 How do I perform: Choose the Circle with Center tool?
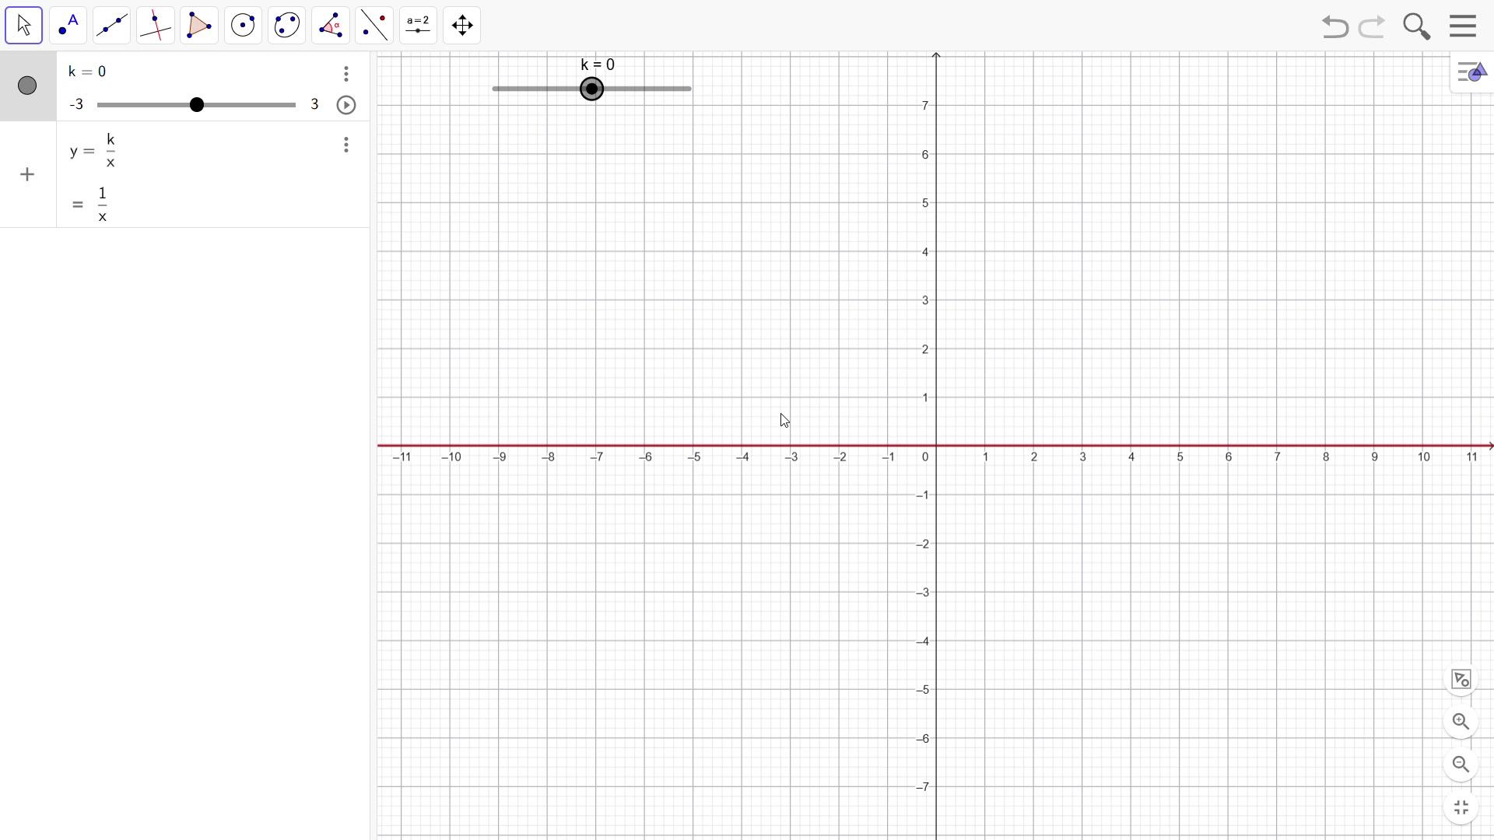(244, 26)
